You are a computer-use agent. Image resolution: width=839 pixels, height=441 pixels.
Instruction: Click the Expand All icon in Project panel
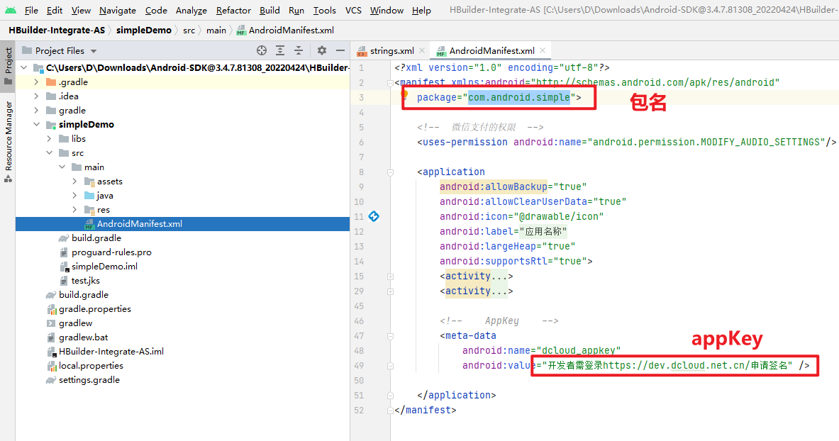click(x=281, y=50)
